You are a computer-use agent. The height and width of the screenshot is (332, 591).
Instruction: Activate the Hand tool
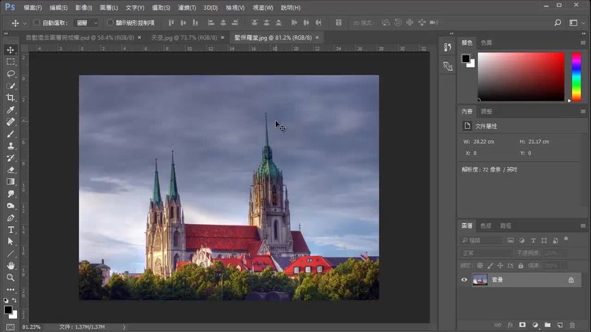point(10,265)
